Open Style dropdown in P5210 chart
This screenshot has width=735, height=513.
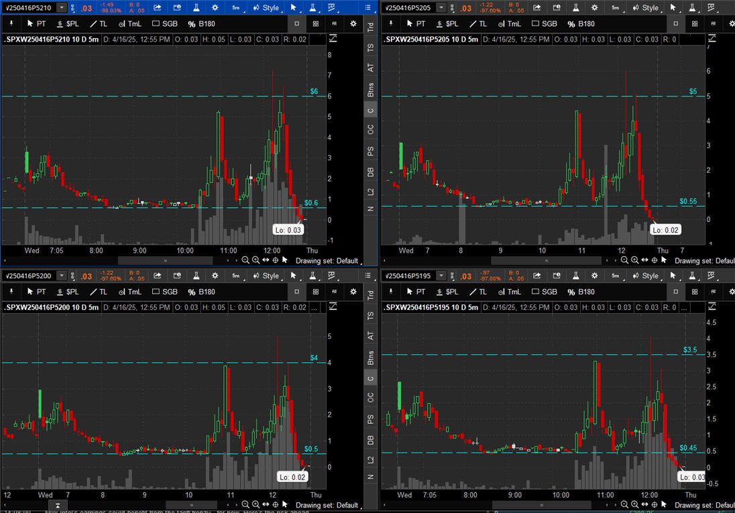tap(266, 7)
